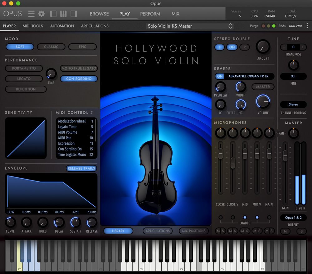Open the hamburger main menu
Viewport: 312px width, 274px height.
pyautogui.click(x=31, y=14)
